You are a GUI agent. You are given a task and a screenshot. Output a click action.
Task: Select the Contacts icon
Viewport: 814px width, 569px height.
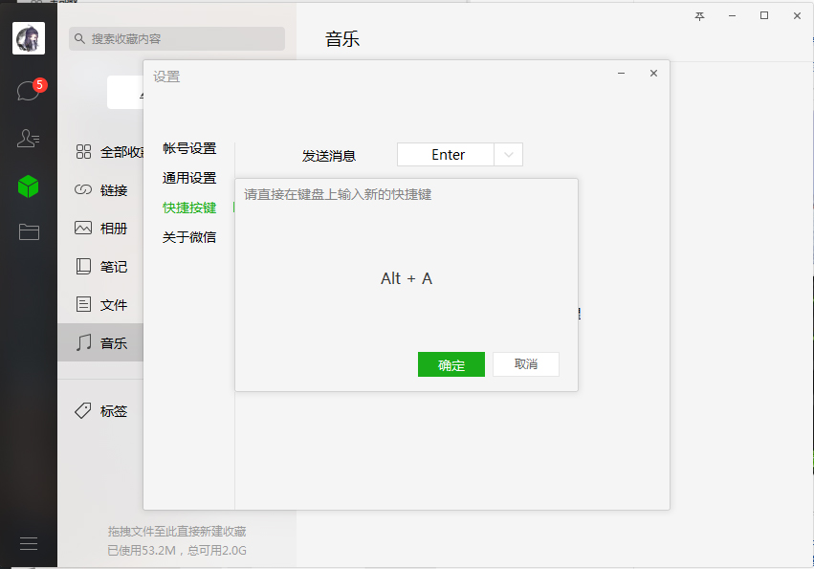tap(28, 138)
